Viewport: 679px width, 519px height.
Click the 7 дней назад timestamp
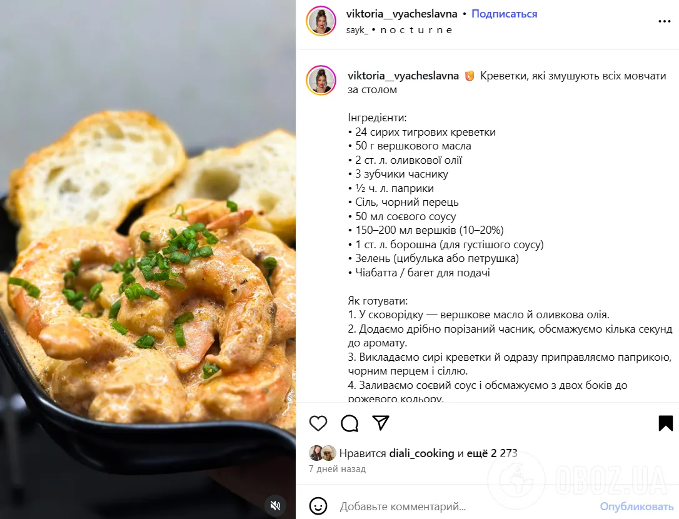pyautogui.click(x=338, y=469)
